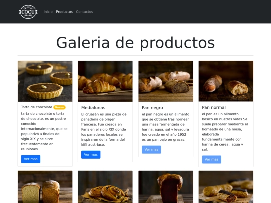Go to the Contactos page
This screenshot has width=271, height=203.
(84, 12)
